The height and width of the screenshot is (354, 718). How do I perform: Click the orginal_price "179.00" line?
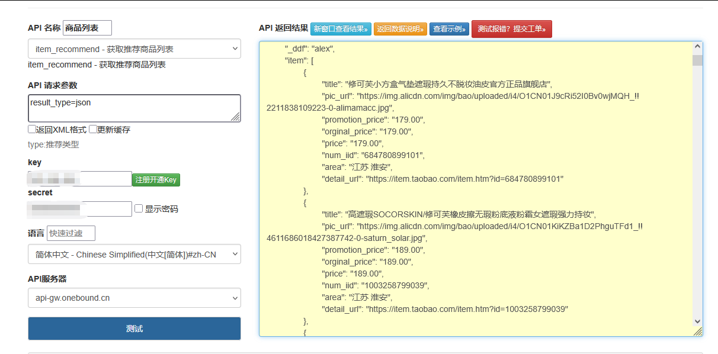[x=367, y=131]
